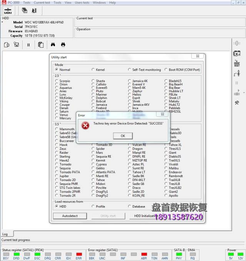The height and width of the screenshot is (261, 246).
Task: Click the cascading windows toolbar icon
Action: click(x=25, y=11)
